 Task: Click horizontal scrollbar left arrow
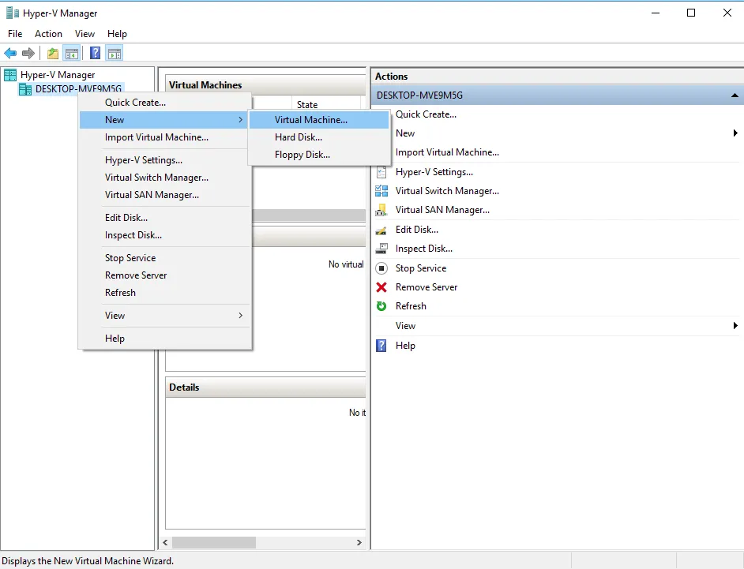pyautogui.click(x=166, y=542)
